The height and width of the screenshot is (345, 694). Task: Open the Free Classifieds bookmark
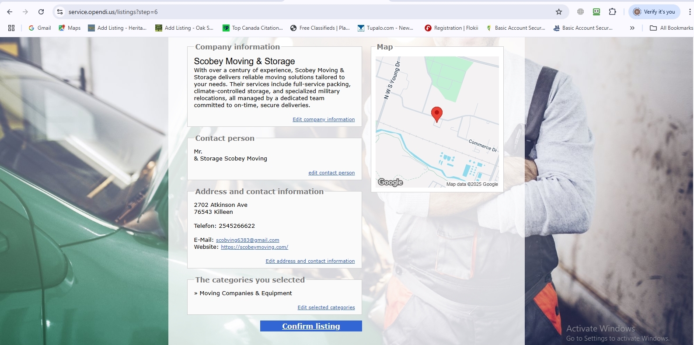(320, 28)
